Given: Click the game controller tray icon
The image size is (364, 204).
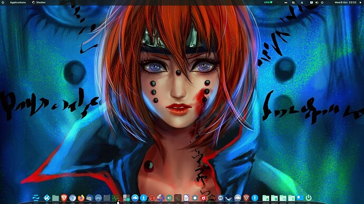Looking at the screenshot, I should coord(286,2).
